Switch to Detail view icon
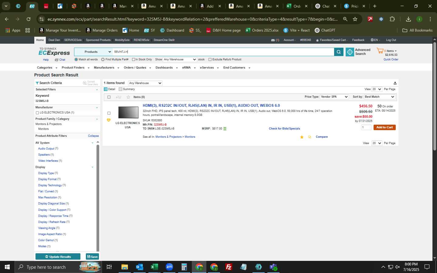 106,89
